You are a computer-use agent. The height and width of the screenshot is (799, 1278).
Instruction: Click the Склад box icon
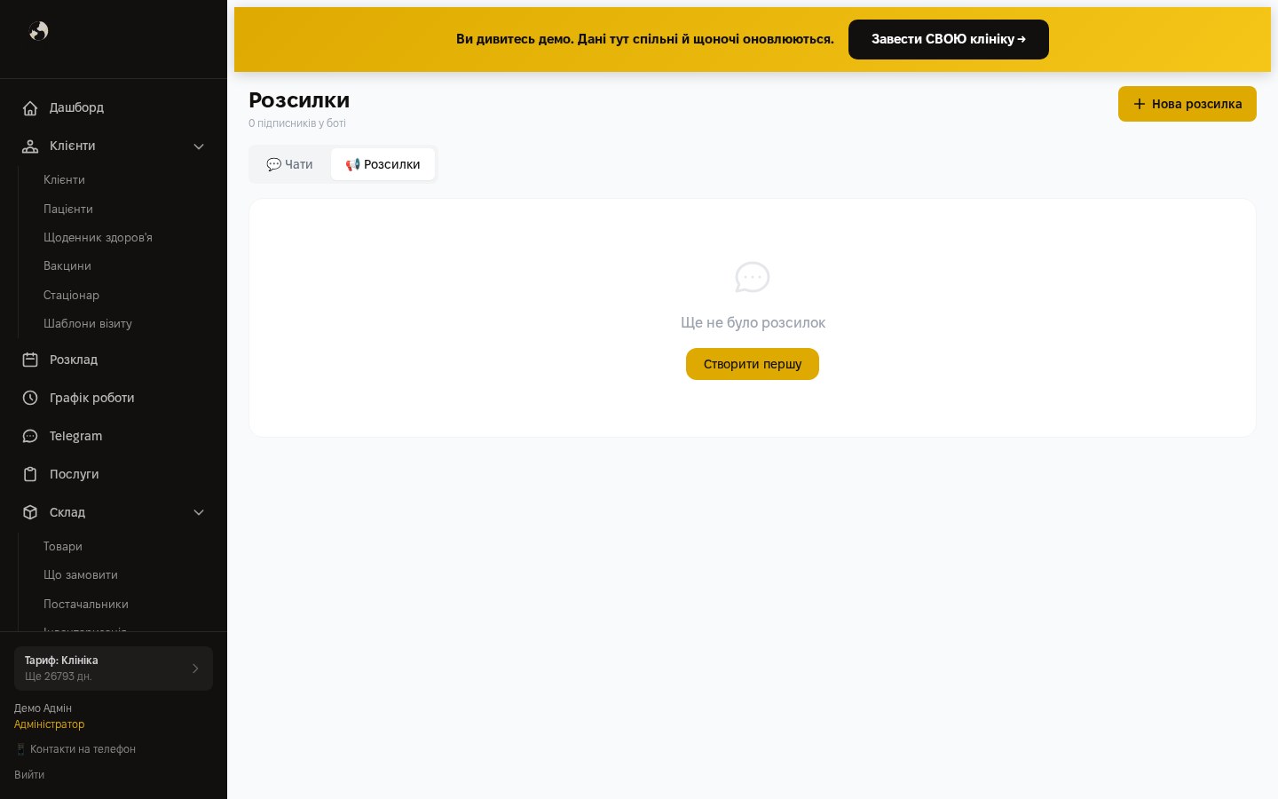click(x=30, y=512)
